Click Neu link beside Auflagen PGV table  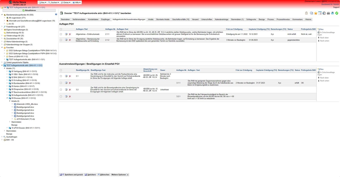322,29
